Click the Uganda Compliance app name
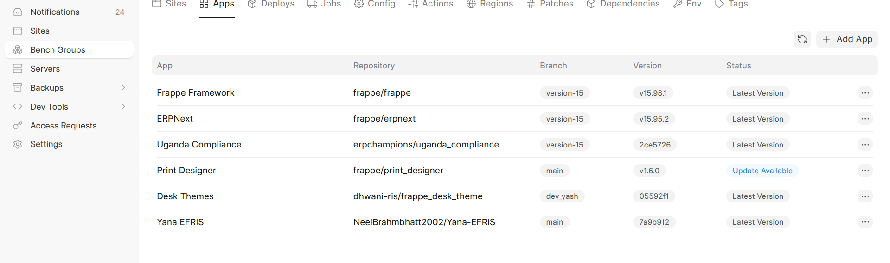 pos(199,145)
